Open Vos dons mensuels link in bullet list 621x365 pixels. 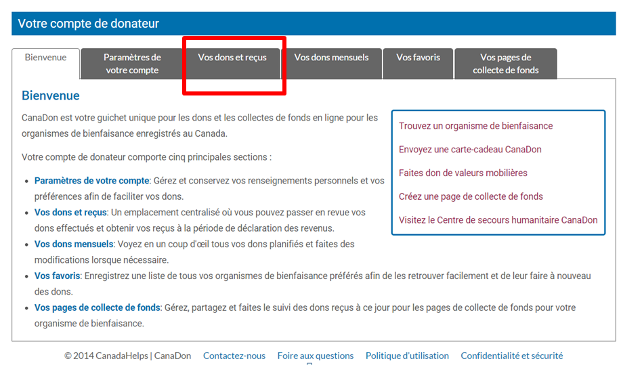pos(74,244)
